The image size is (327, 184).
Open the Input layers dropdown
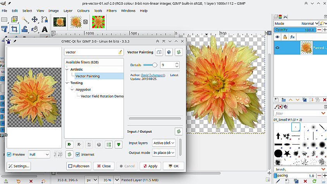(163, 143)
